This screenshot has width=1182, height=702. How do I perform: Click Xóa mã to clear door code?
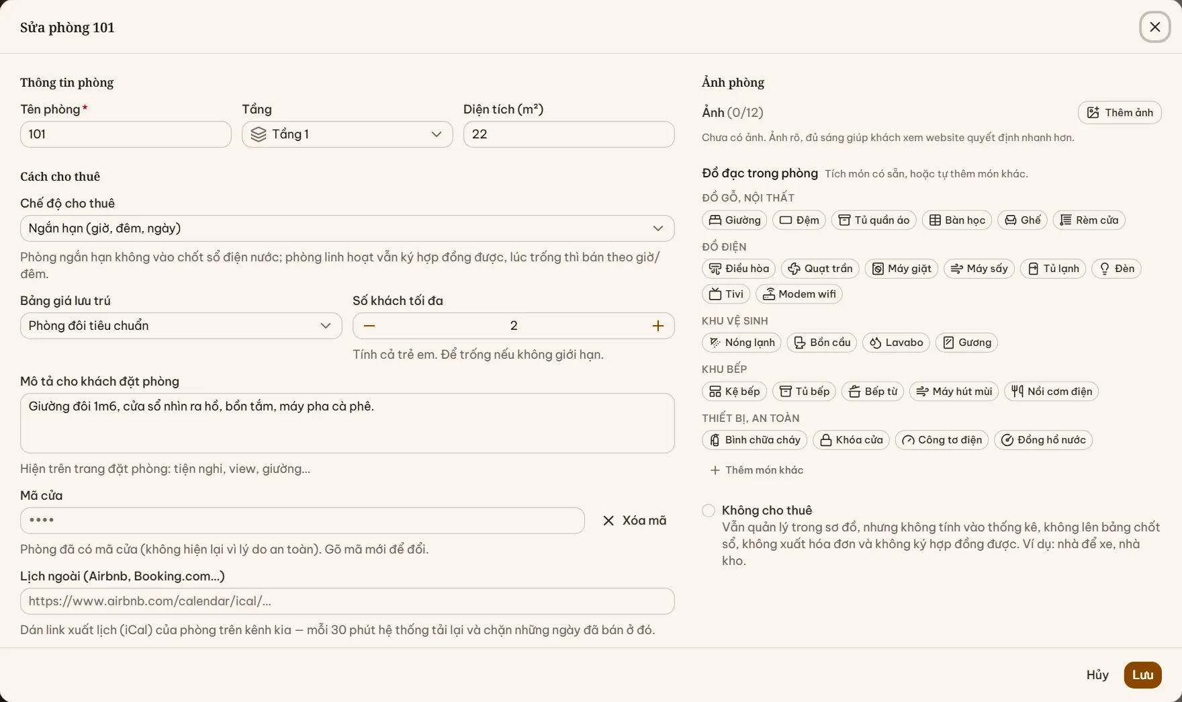click(634, 521)
